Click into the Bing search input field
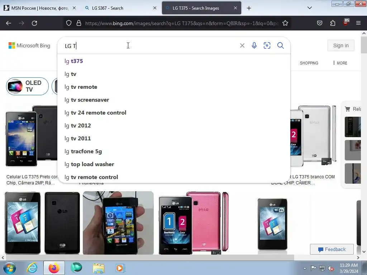 pyautogui.click(x=150, y=45)
